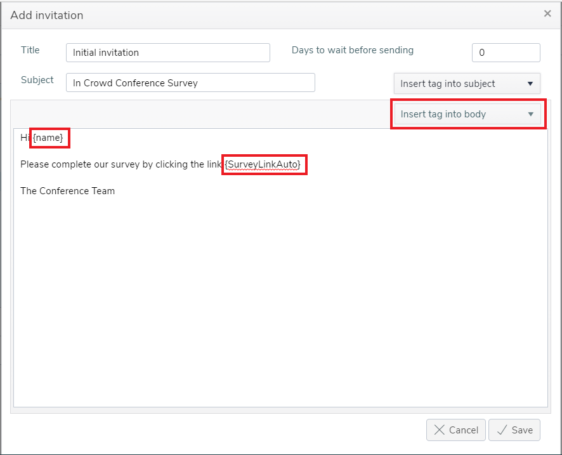The image size is (562, 455).
Task: Open Insert tag into body dropdown
Action: tap(467, 114)
